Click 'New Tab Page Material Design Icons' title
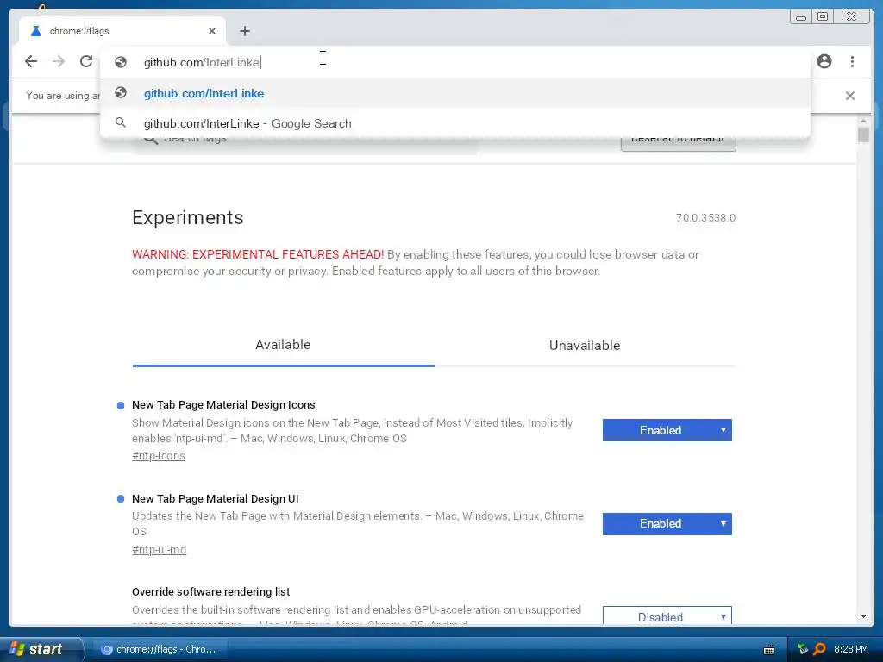This screenshot has height=662, width=883. pos(223,405)
